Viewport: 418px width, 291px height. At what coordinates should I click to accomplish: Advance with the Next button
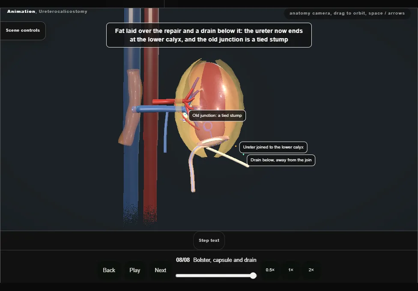161,270
